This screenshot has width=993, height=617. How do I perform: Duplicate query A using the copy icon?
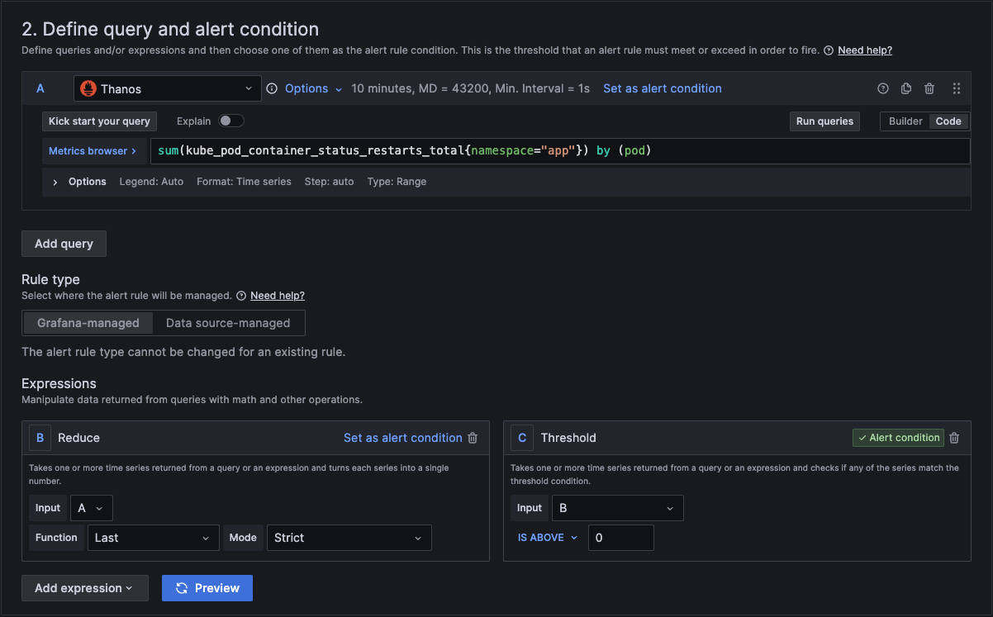(905, 88)
